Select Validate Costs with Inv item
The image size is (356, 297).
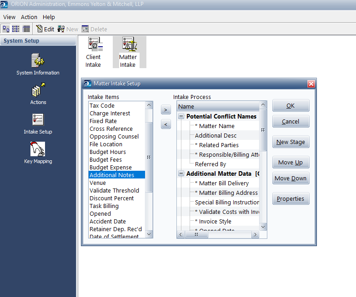point(227,212)
